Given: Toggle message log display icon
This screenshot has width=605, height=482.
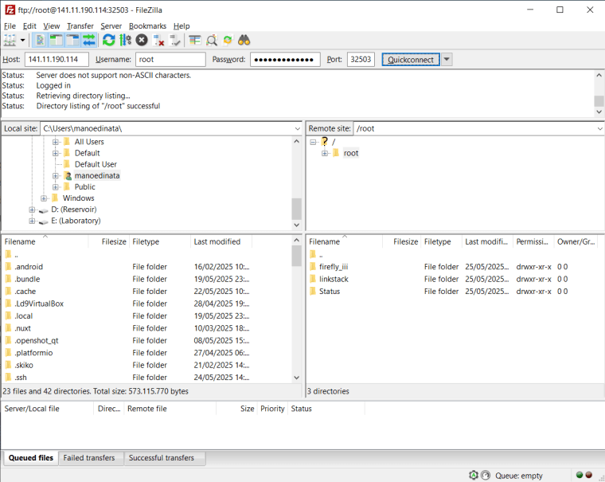Looking at the screenshot, I should click(x=40, y=40).
